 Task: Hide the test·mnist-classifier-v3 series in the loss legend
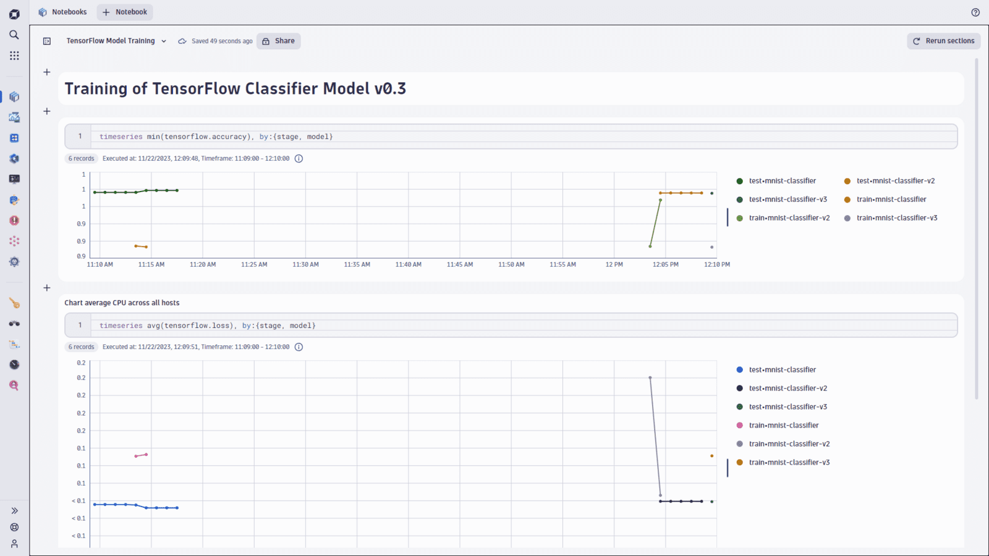tap(788, 406)
